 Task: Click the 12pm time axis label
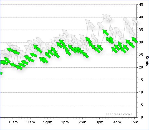pos(48,122)
